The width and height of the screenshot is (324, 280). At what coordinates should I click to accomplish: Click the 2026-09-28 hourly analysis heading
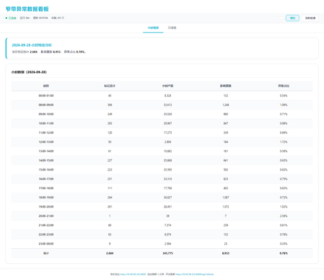32,45
